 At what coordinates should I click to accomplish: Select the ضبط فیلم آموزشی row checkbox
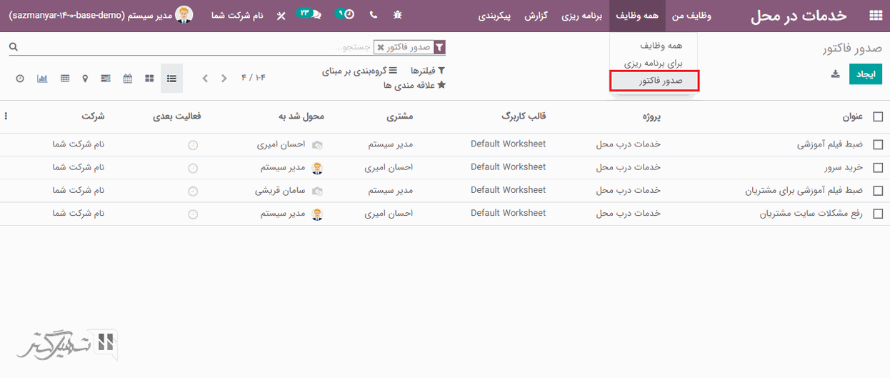(878, 144)
